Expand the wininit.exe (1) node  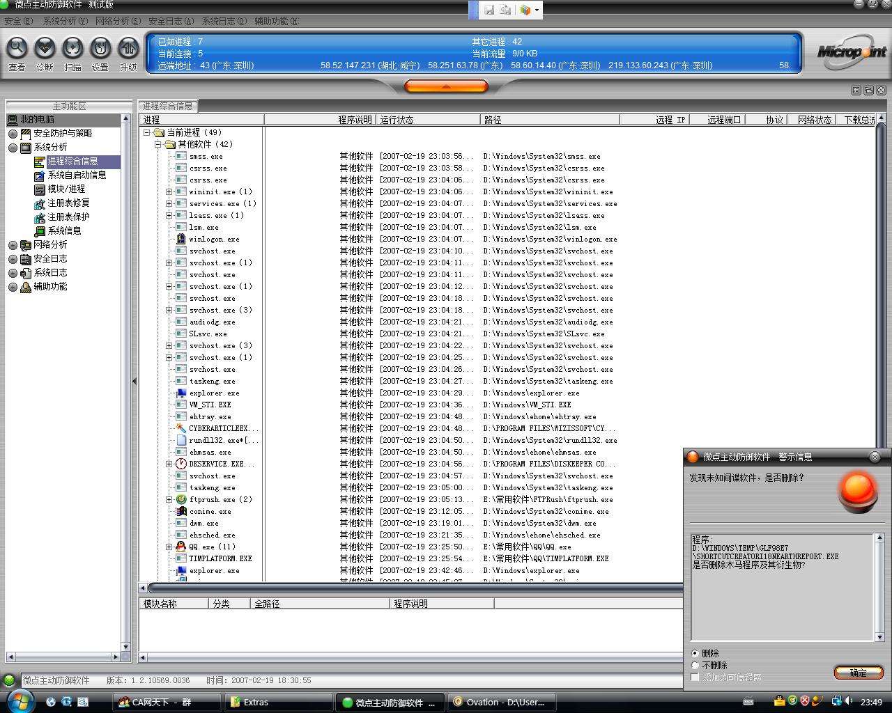point(169,191)
